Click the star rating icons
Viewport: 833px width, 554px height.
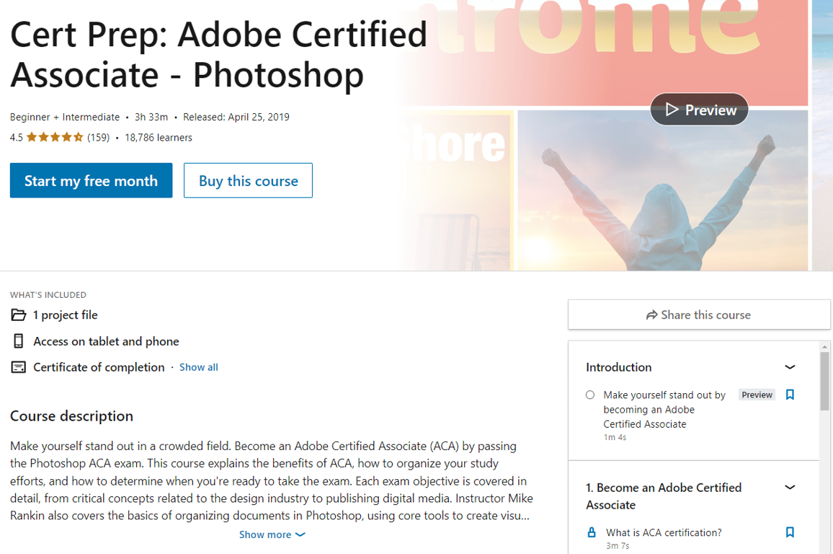click(55, 137)
